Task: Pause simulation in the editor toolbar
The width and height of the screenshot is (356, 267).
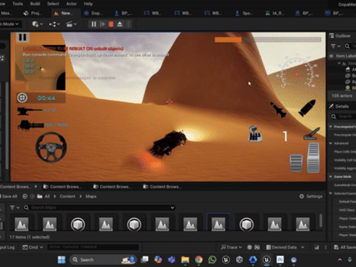Action: click(94, 24)
